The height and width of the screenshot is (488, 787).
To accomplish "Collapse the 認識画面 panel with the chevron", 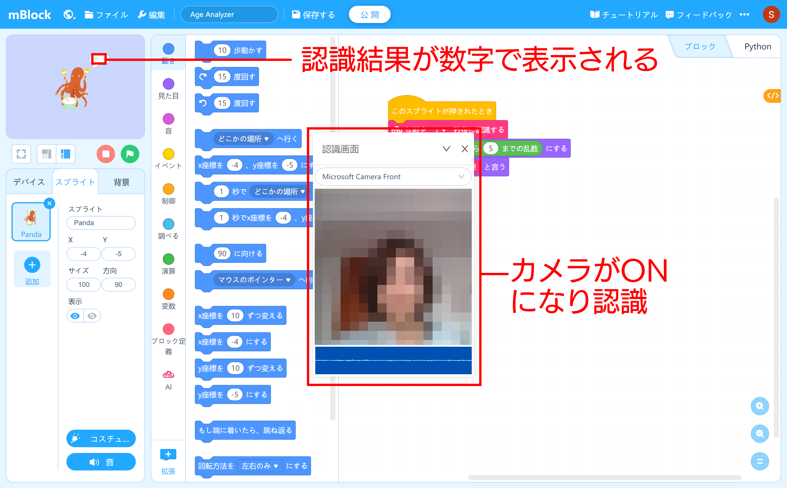I will (446, 149).
